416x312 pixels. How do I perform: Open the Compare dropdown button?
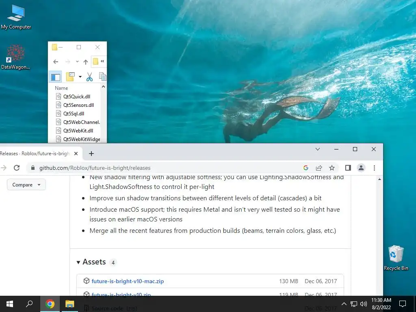pos(26,185)
